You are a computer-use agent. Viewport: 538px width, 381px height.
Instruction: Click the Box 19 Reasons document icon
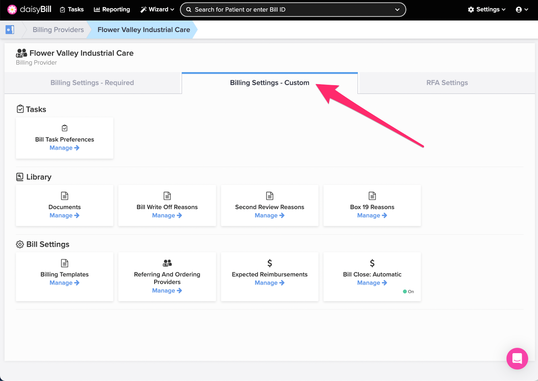[372, 196]
